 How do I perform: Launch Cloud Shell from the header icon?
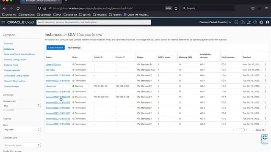tap(236, 22)
